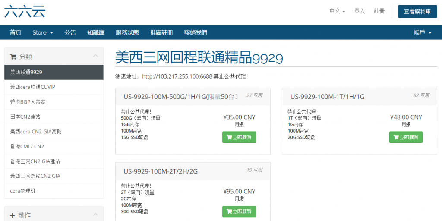Image resolution: width=442 pixels, height=221 pixels.
Task: Collapse the 分類 panel chevron
Action: [x=95, y=56]
